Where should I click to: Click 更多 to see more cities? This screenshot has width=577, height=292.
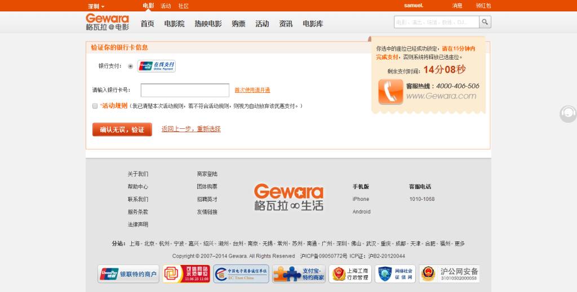click(460, 244)
